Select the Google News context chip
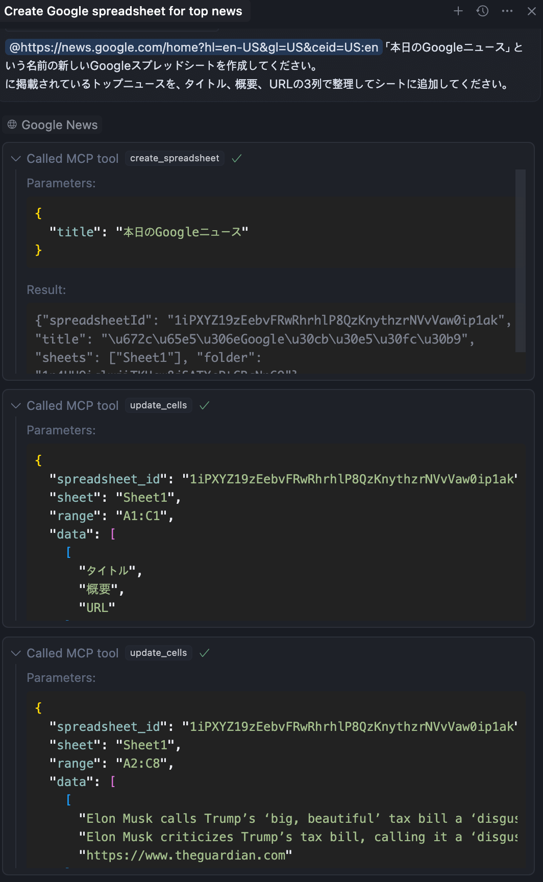Image resolution: width=543 pixels, height=882 pixels. coord(53,125)
